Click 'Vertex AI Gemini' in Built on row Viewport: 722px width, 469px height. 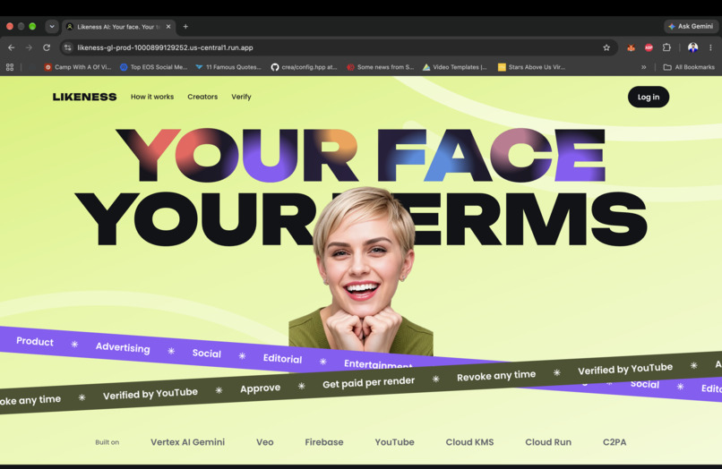(187, 442)
